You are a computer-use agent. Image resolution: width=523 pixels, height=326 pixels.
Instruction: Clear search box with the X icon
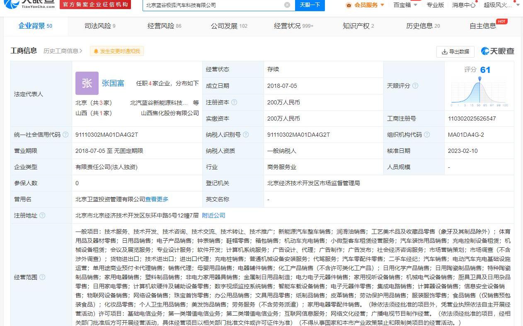[x=287, y=5]
